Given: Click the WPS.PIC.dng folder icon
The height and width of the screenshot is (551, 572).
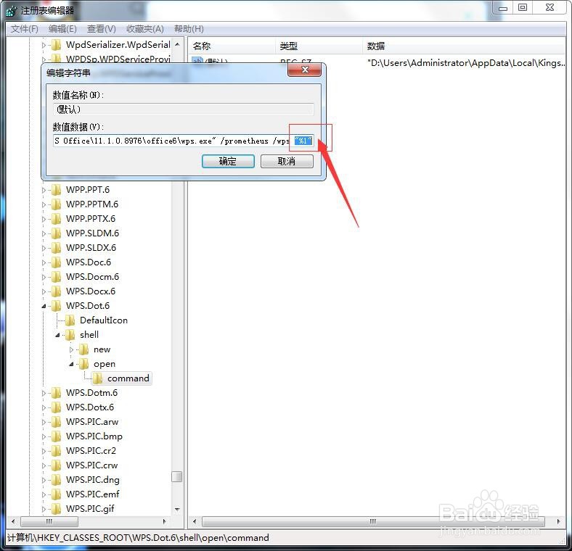Looking at the screenshot, I should pos(56,480).
